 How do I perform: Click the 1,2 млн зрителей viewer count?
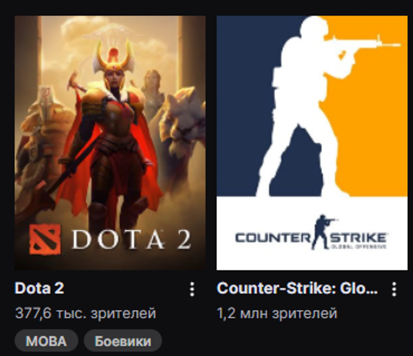[x=277, y=313]
